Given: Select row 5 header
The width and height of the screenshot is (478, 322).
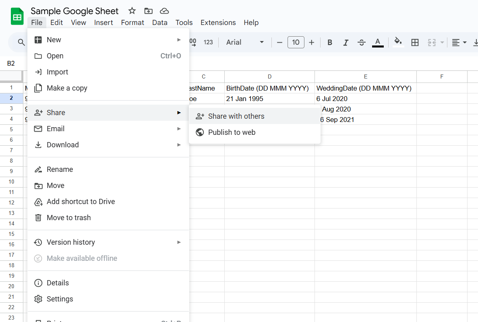Looking at the screenshot, I should point(11,130).
